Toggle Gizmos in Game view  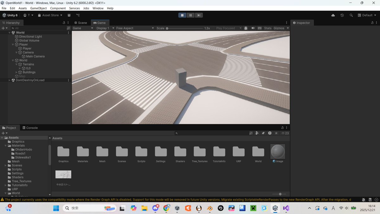click(x=279, y=28)
